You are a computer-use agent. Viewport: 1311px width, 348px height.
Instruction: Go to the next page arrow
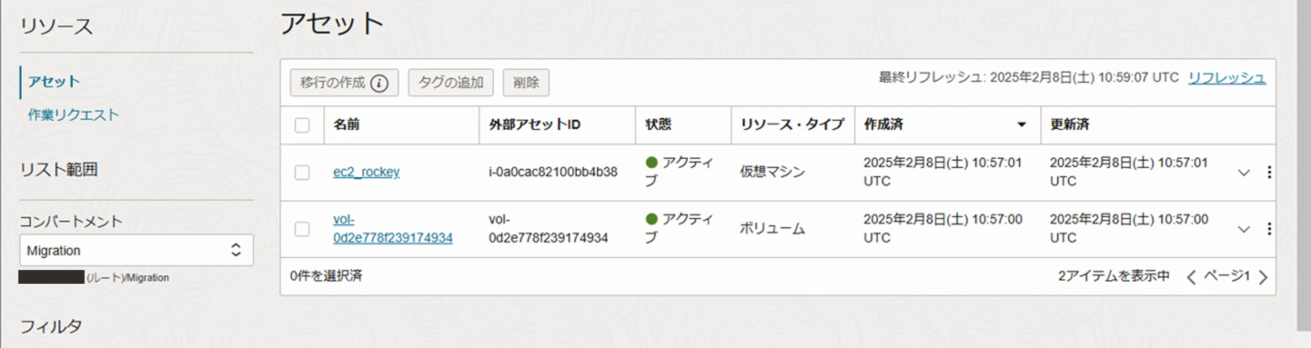pos(1263,277)
